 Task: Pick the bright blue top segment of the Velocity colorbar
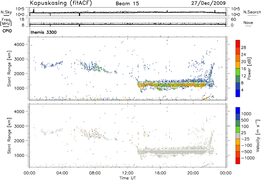pos(238,110)
